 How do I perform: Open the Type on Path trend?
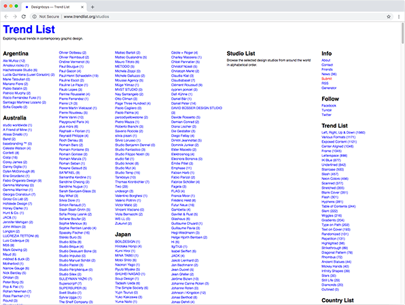point(336,225)
